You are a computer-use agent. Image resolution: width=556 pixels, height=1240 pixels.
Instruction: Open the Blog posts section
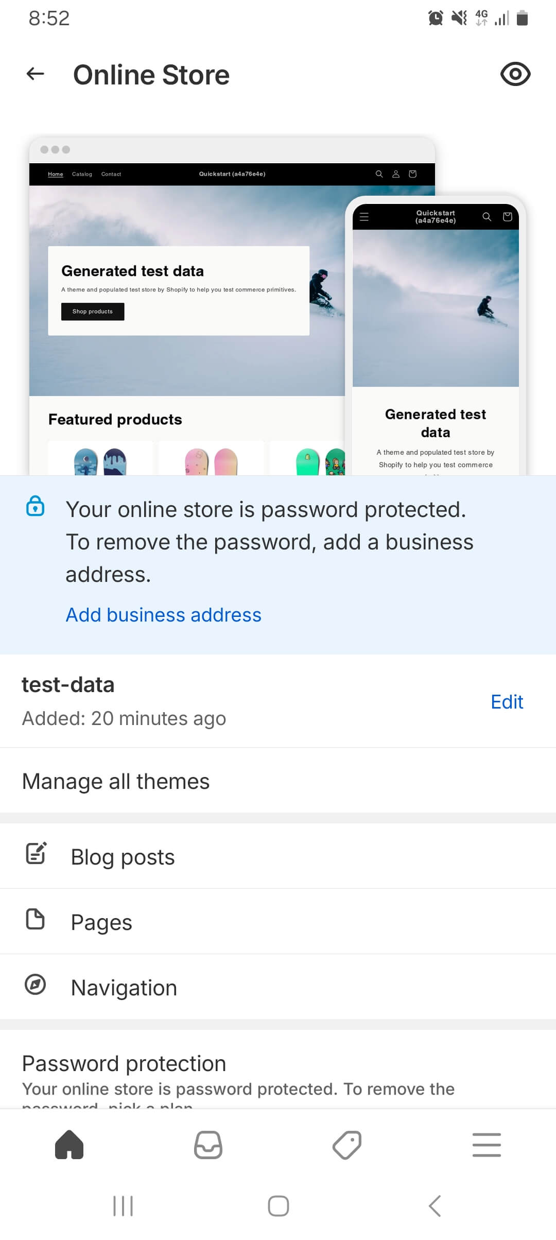[123, 857]
